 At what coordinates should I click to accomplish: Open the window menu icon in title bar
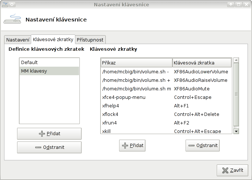[x=4, y=4]
